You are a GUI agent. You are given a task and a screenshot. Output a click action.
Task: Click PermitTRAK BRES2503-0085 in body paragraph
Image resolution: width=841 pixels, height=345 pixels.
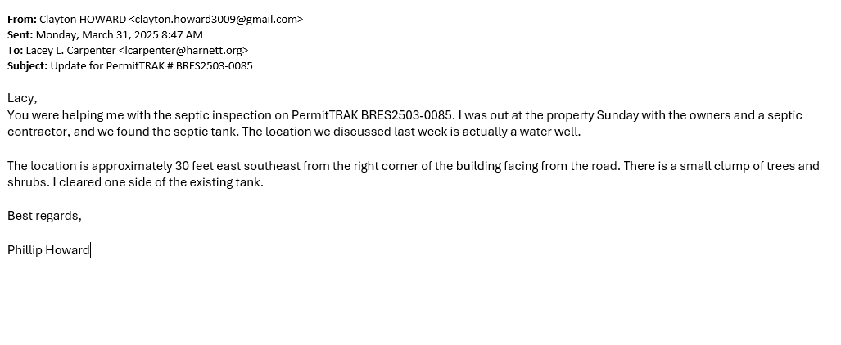click(x=373, y=116)
